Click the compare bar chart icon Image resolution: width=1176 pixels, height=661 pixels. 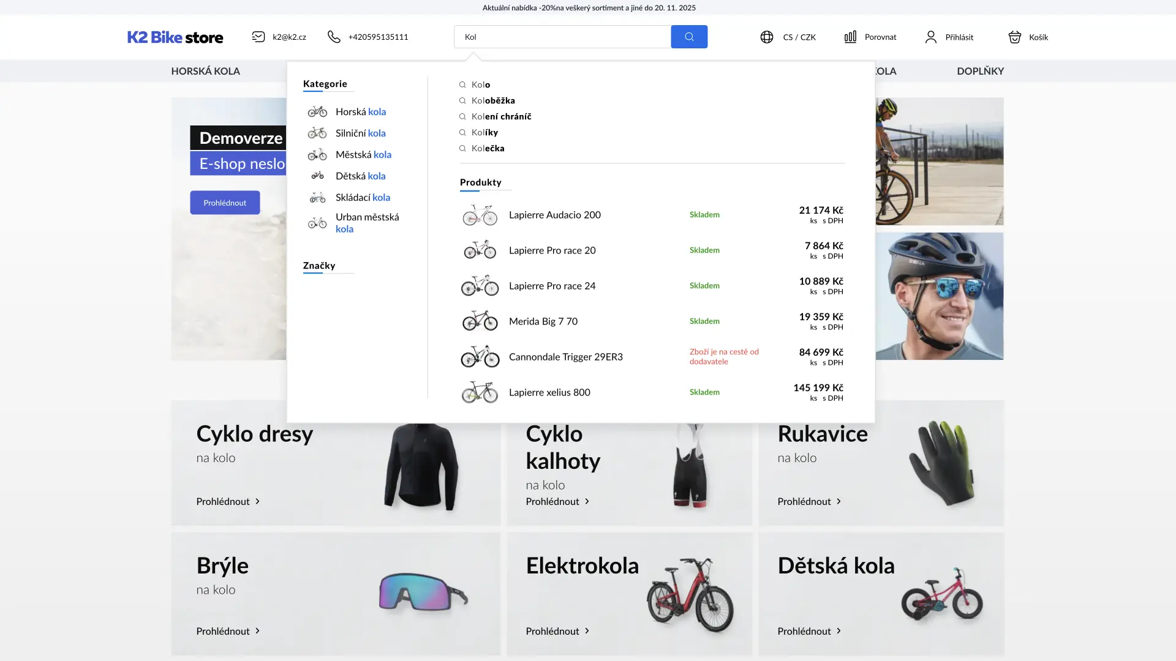coord(850,37)
